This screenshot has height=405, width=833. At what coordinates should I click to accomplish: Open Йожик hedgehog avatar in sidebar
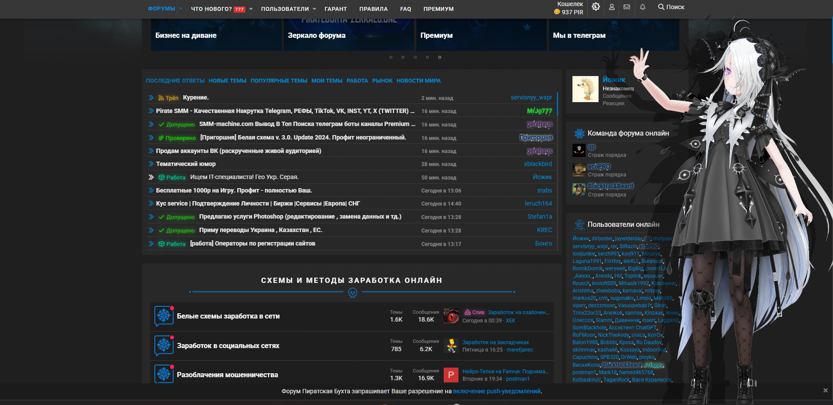(x=585, y=89)
